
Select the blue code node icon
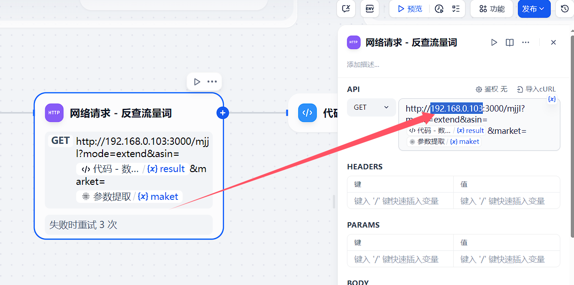pos(307,113)
